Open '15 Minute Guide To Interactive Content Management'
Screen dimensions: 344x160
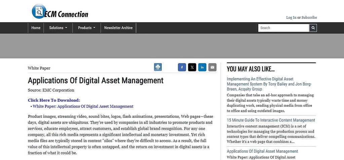(271, 120)
